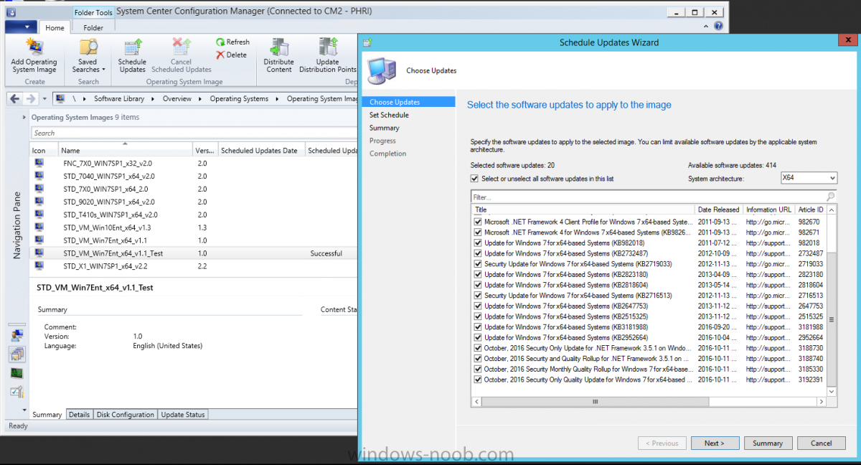Click the icon of FNC_7X0_WIN7SP1_x32_v2.0 image
Screen dimensions: 861x465
tap(39, 164)
